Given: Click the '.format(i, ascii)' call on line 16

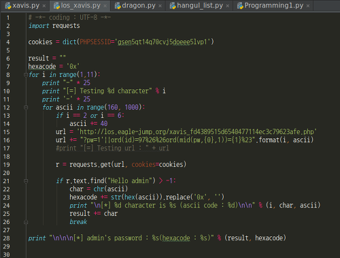Looking at the screenshot, I should (285, 140).
